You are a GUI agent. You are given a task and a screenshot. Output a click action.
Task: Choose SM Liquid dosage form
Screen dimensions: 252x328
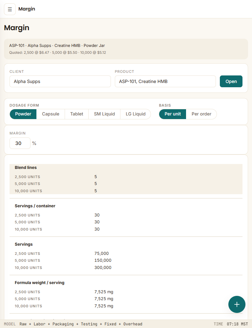pyautogui.click(x=104, y=114)
